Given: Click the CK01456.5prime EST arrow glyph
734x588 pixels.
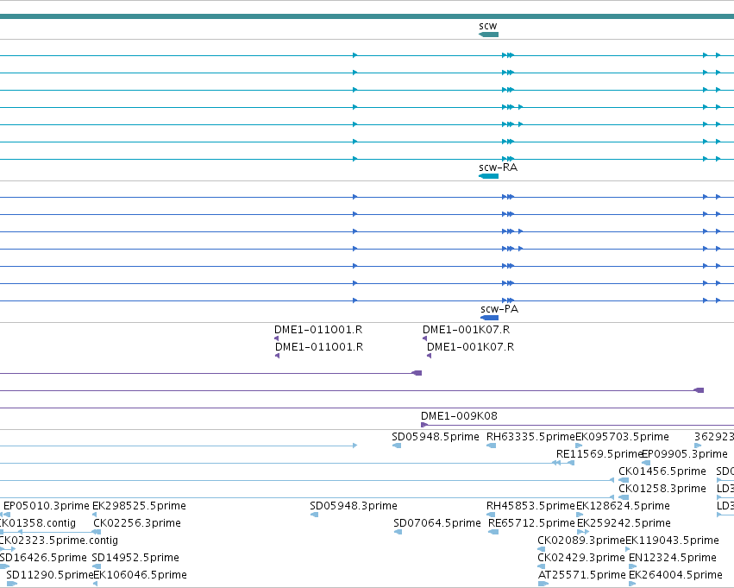Looking at the screenshot, I should pyautogui.click(x=624, y=480).
